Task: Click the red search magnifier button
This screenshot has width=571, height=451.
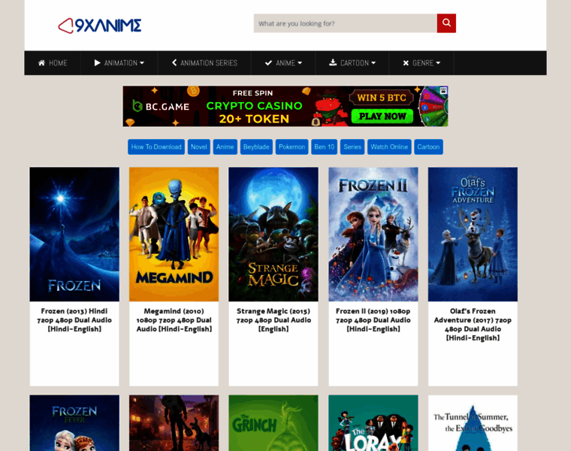Action: pyautogui.click(x=446, y=23)
